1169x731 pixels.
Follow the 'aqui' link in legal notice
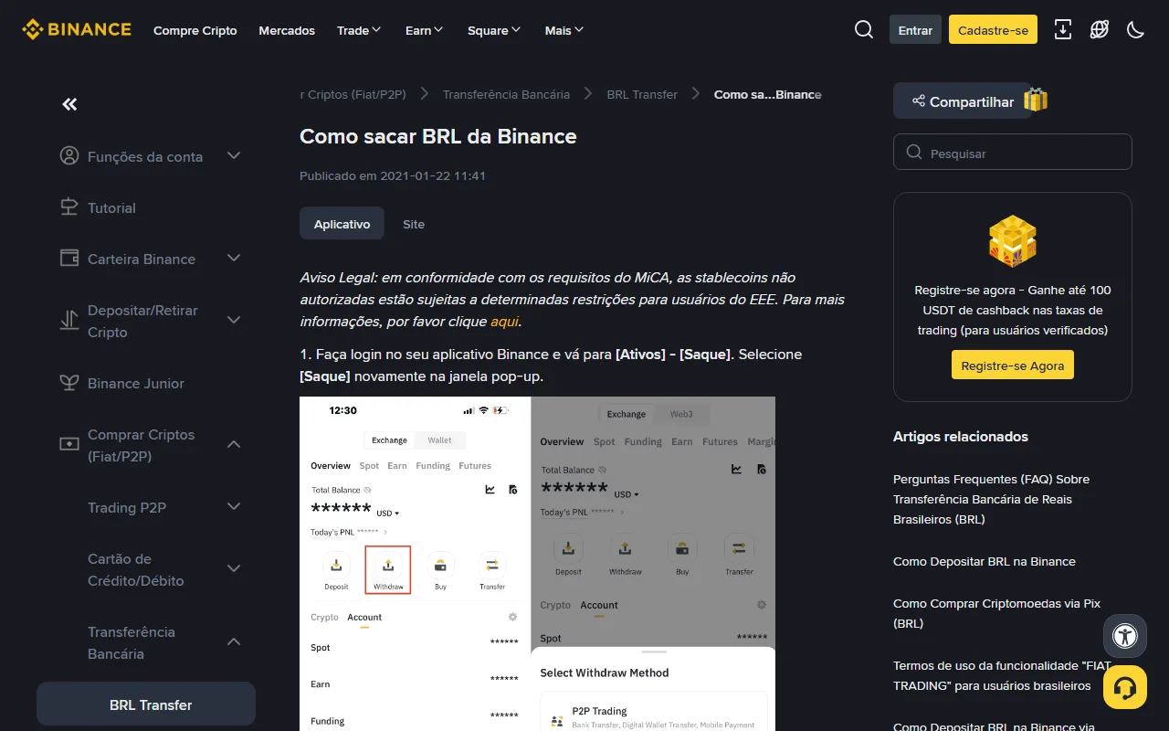click(x=504, y=322)
